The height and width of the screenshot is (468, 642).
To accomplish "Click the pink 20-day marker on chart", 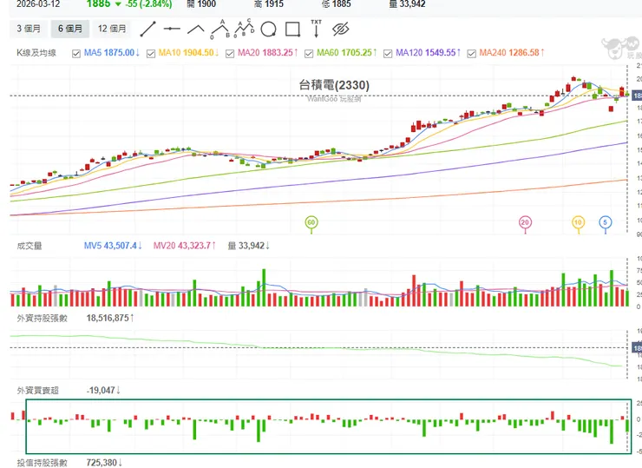I will (525, 222).
